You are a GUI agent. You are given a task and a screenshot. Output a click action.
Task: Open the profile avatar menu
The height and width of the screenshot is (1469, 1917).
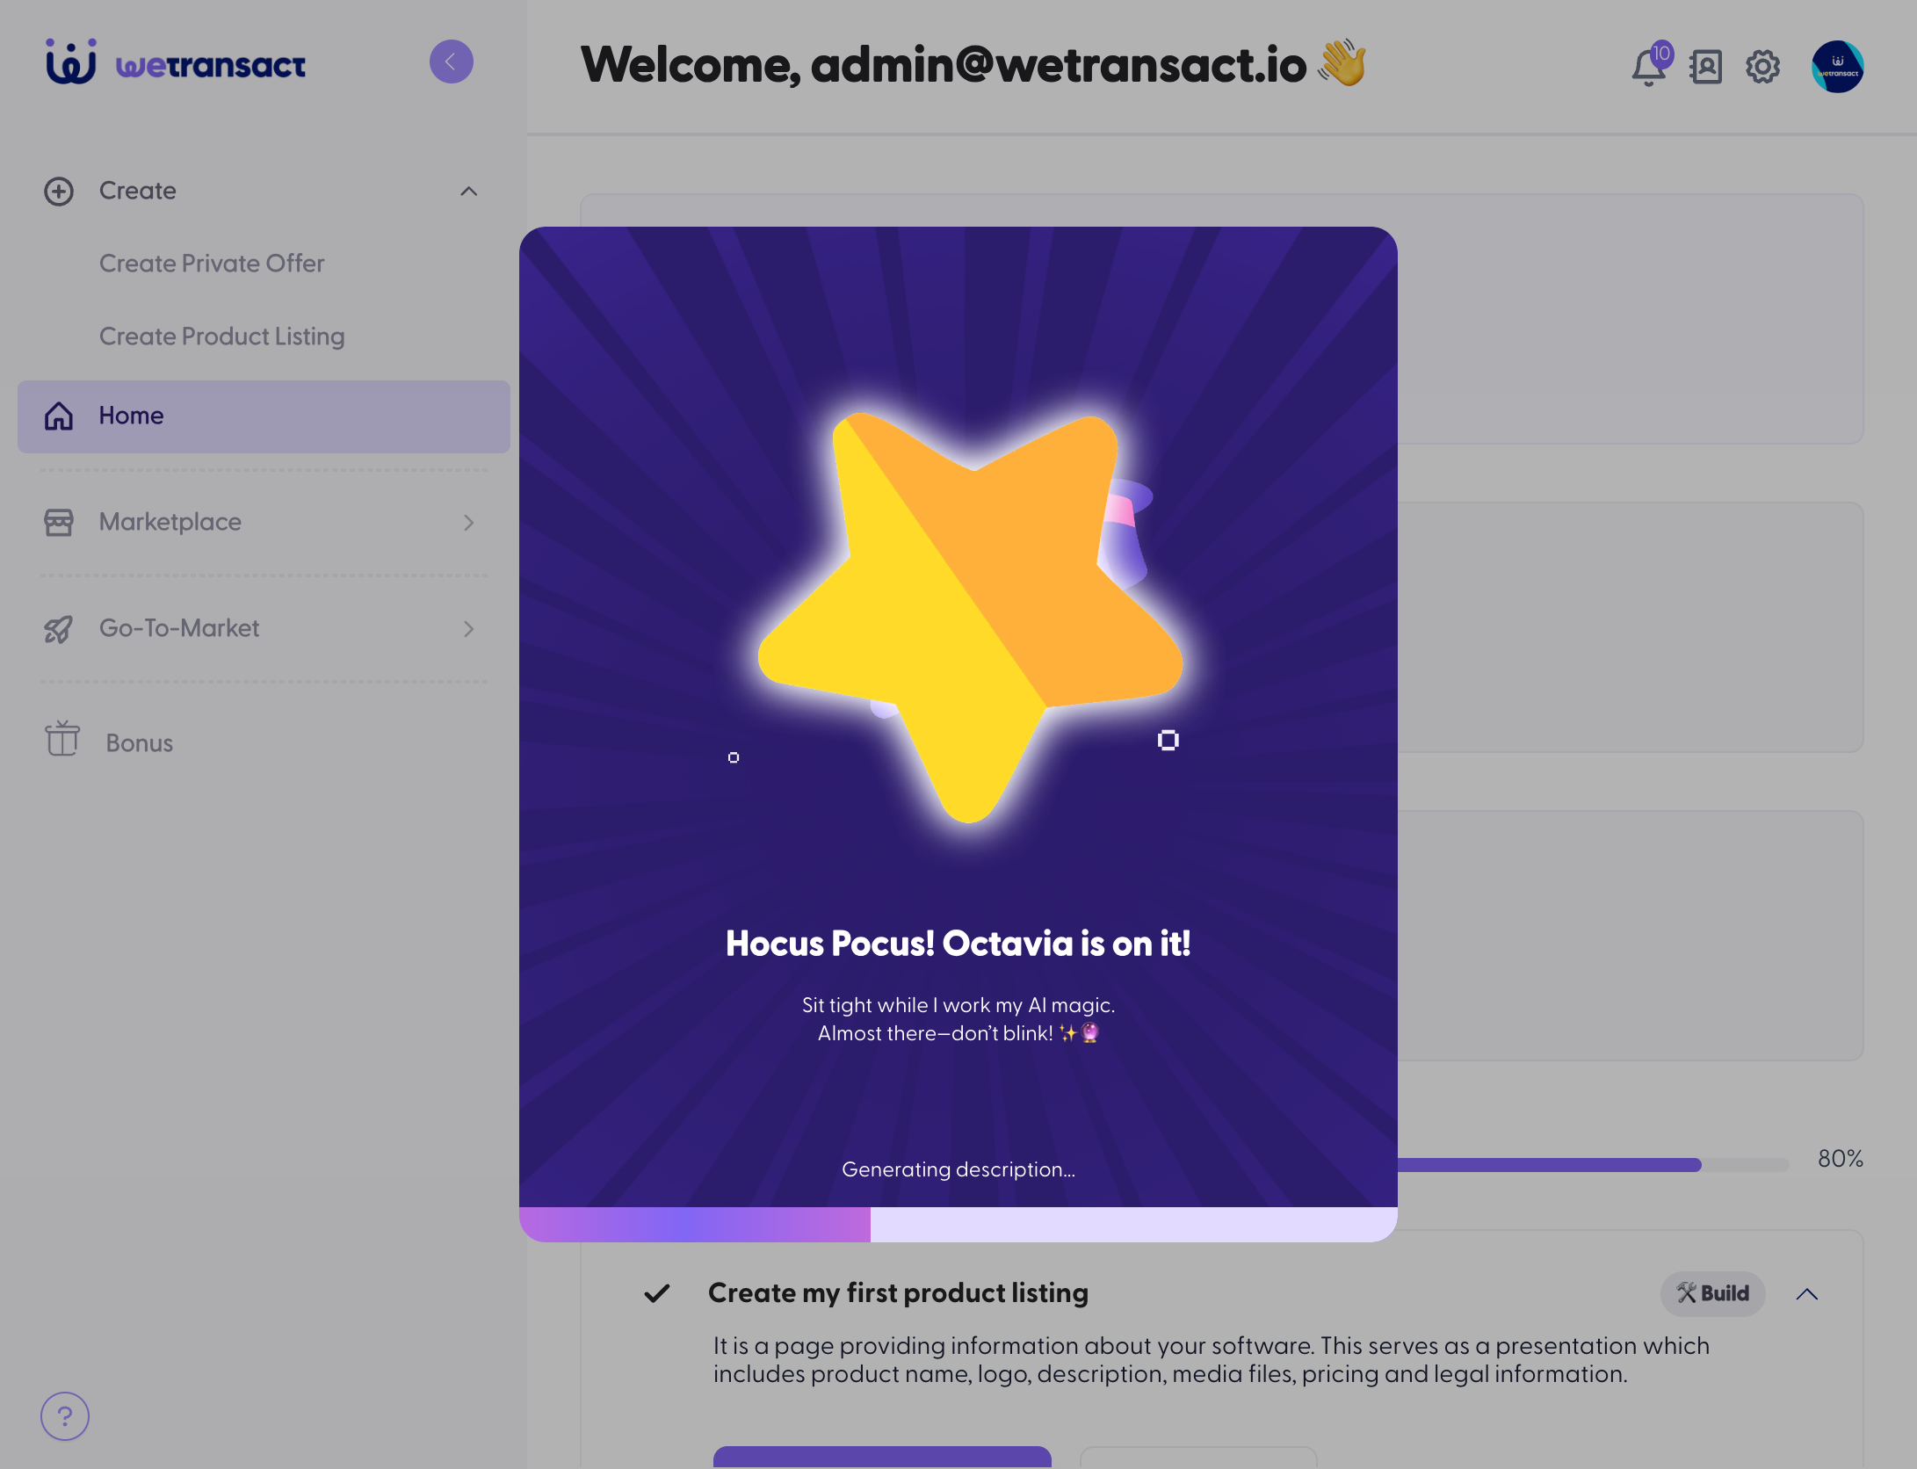tap(1838, 66)
